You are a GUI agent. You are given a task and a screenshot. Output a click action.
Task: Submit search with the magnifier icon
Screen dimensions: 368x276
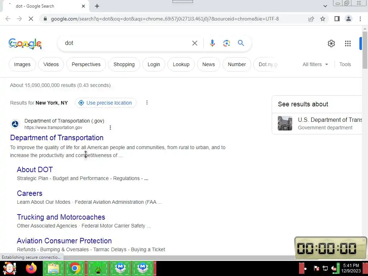[241, 43]
